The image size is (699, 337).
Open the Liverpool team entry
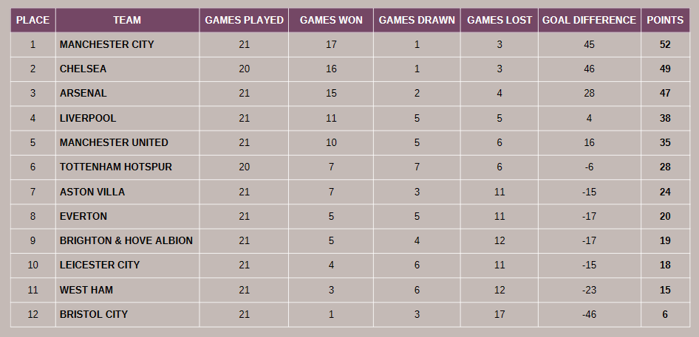(x=88, y=118)
